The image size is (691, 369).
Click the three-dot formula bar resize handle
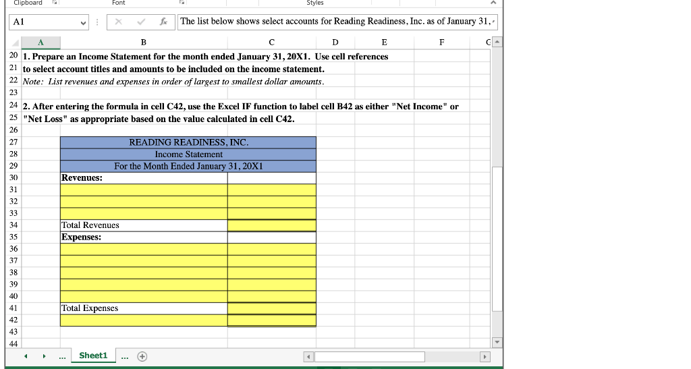(x=97, y=22)
